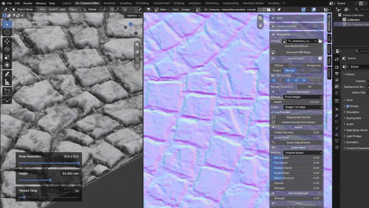Viewport: 369px width, 208px height.
Task: Switch to the Shading workspace tab
Action: click(179, 3)
